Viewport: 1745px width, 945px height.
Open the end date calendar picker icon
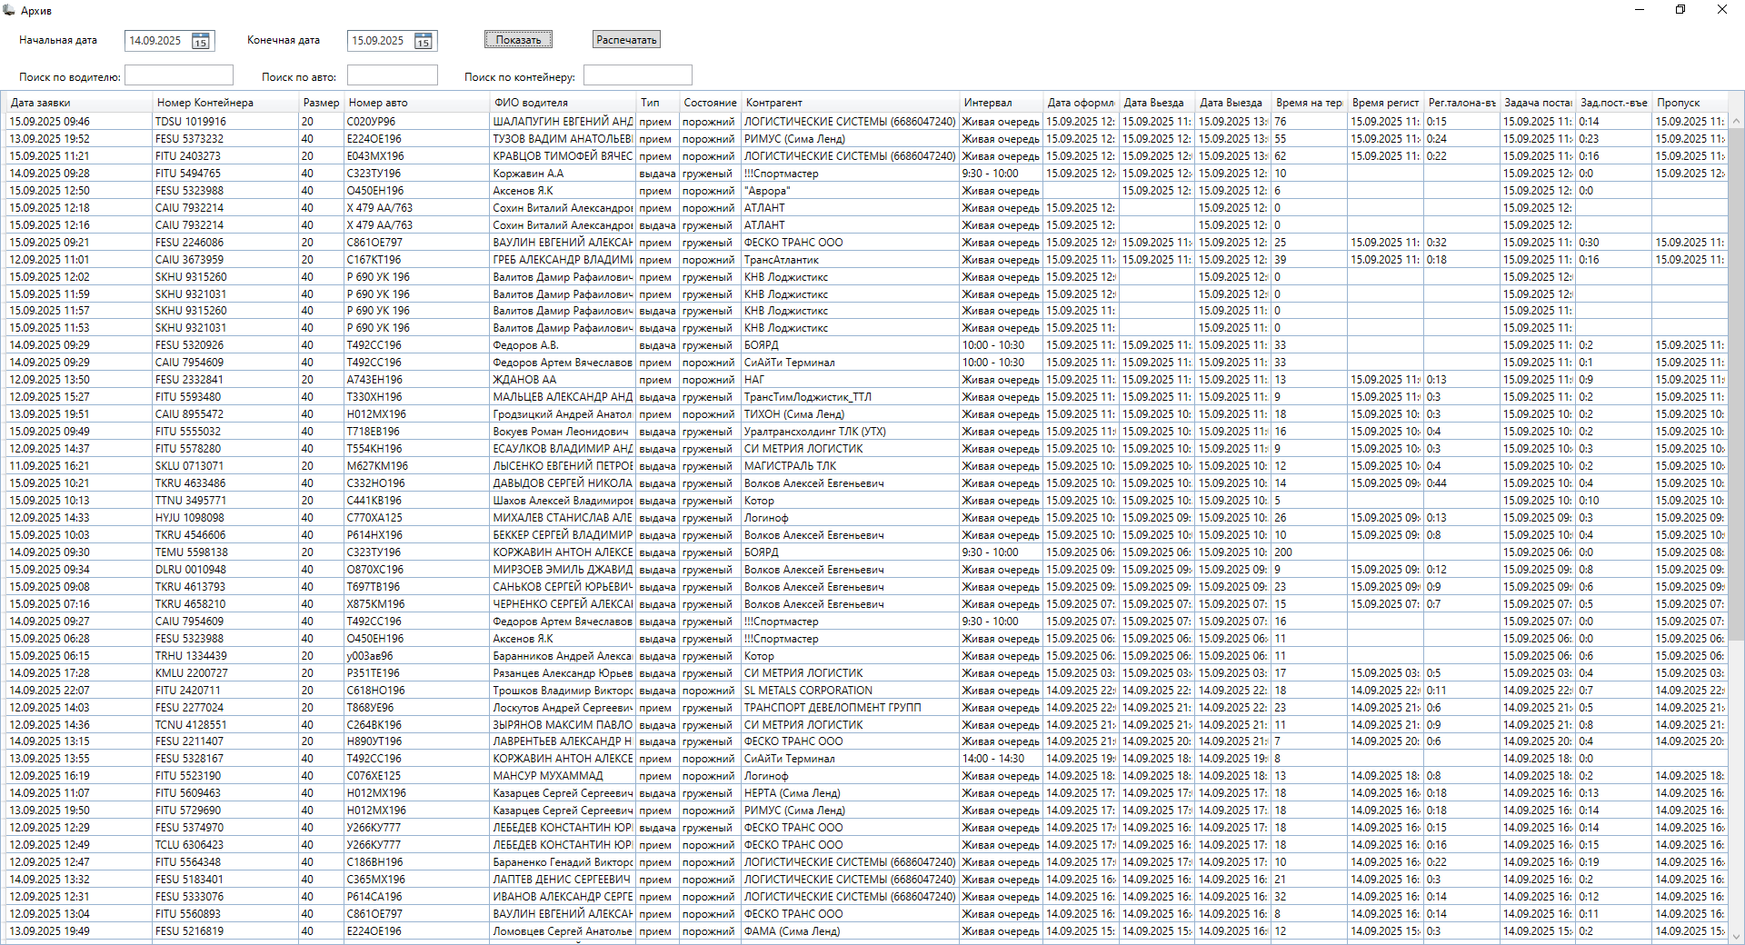pyautogui.click(x=424, y=41)
